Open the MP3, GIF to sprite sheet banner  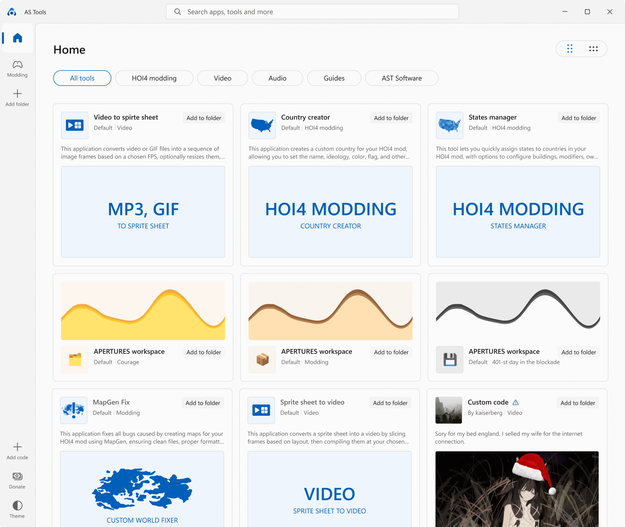coord(143,212)
